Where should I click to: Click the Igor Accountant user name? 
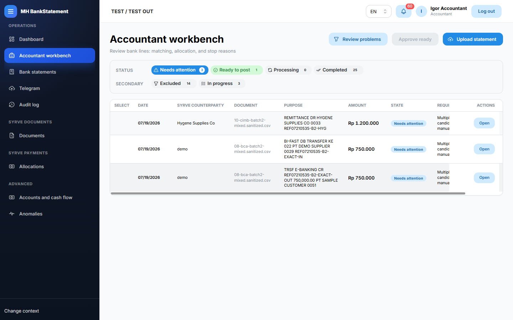pos(449,9)
